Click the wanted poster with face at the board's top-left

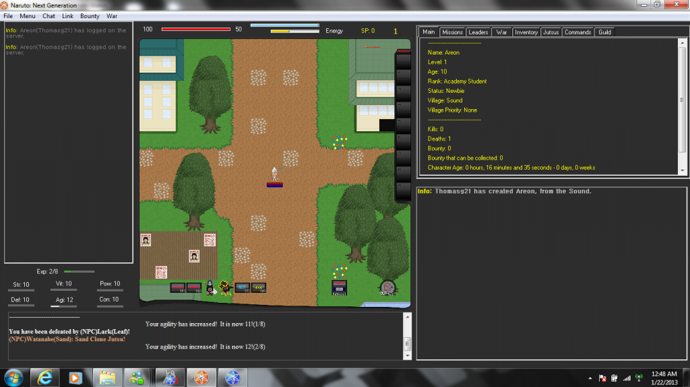pos(146,240)
